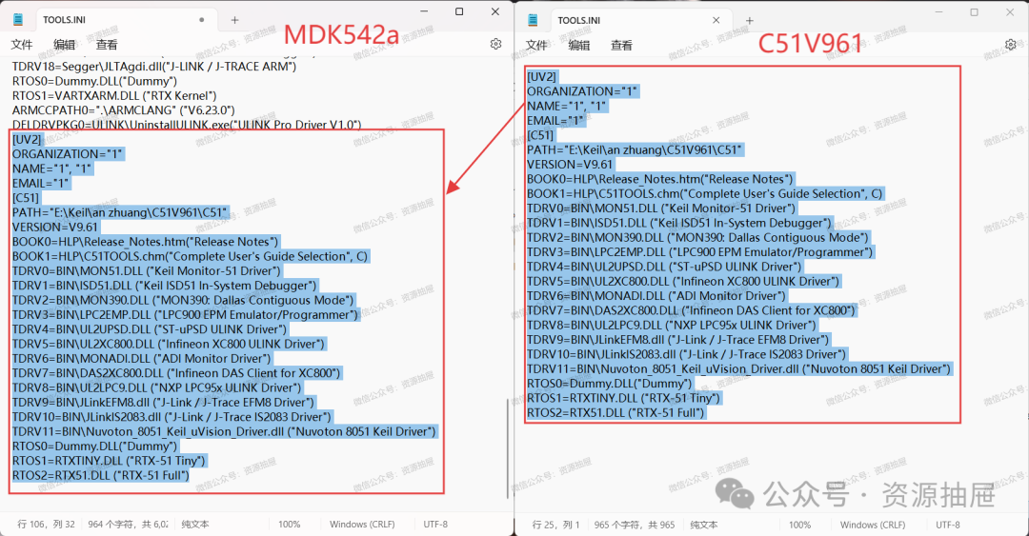Open Settings gear in right Notepad window
This screenshot has height=536, width=1029.
(x=1011, y=45)
